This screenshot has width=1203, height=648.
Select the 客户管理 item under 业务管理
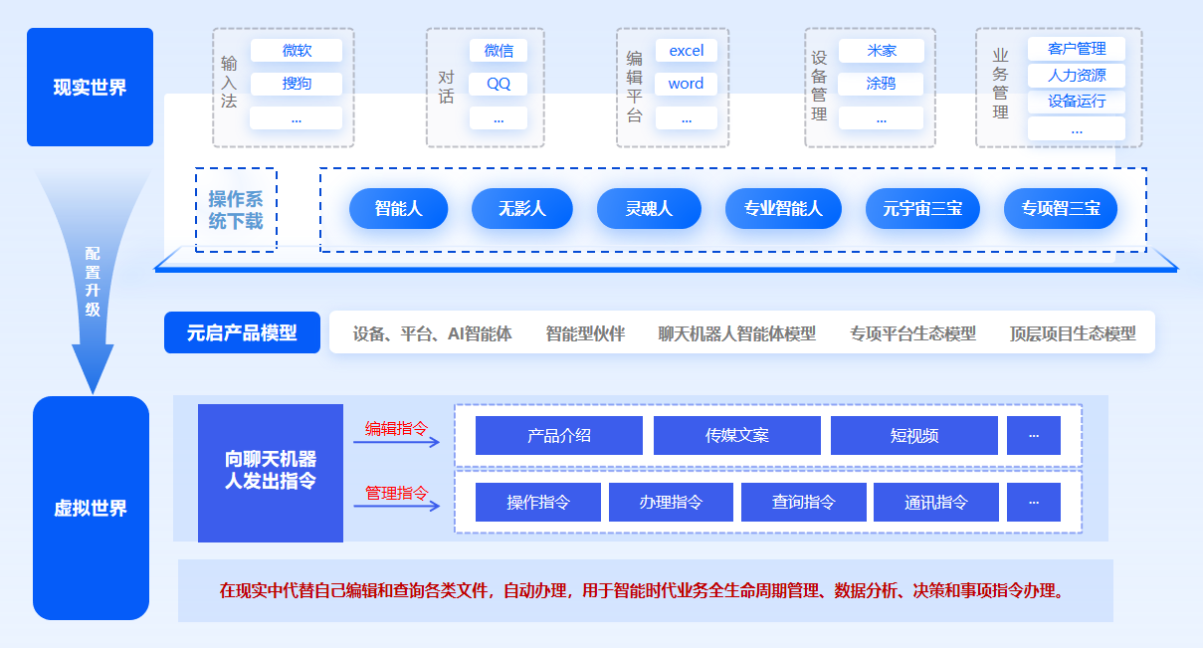(1076, 49)
